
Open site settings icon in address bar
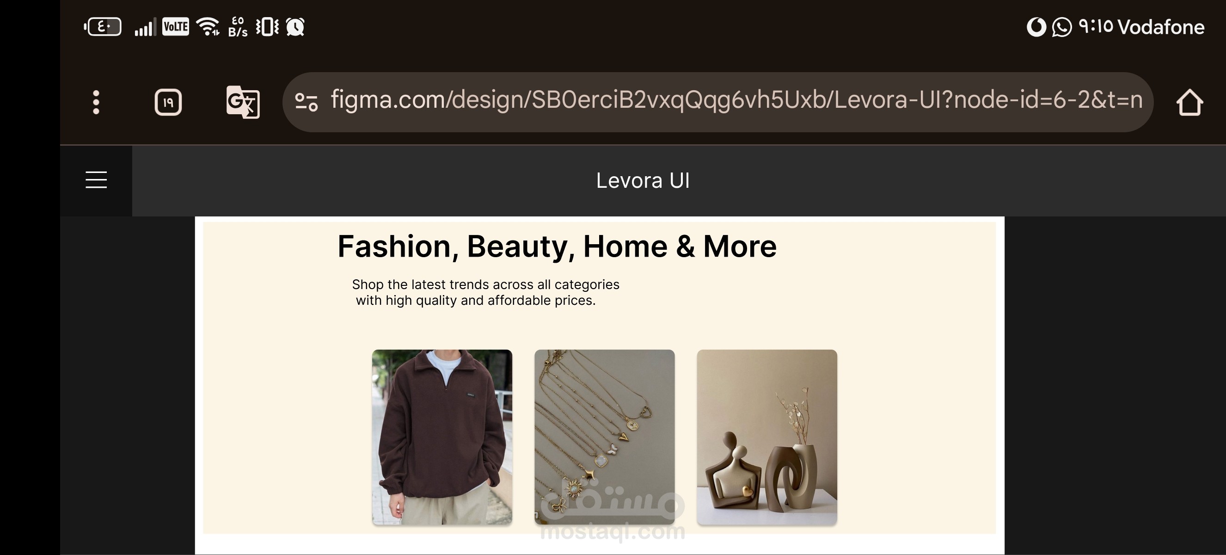tap(306, 102)
